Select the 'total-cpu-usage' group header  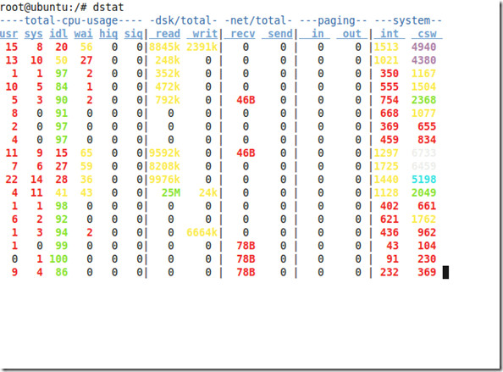pos(71,20)
